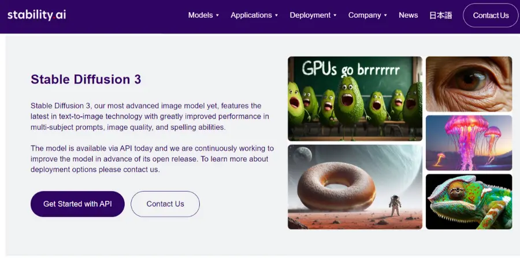This screenshot has width=520, height=258.
Task: Open the Models menu
Action: pos(200,15)
